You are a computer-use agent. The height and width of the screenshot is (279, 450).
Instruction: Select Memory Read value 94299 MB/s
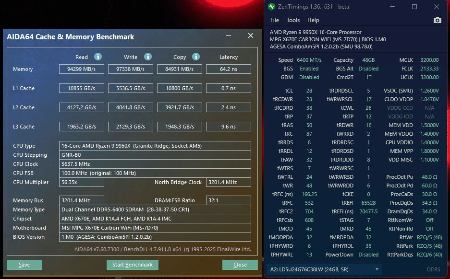82,69
